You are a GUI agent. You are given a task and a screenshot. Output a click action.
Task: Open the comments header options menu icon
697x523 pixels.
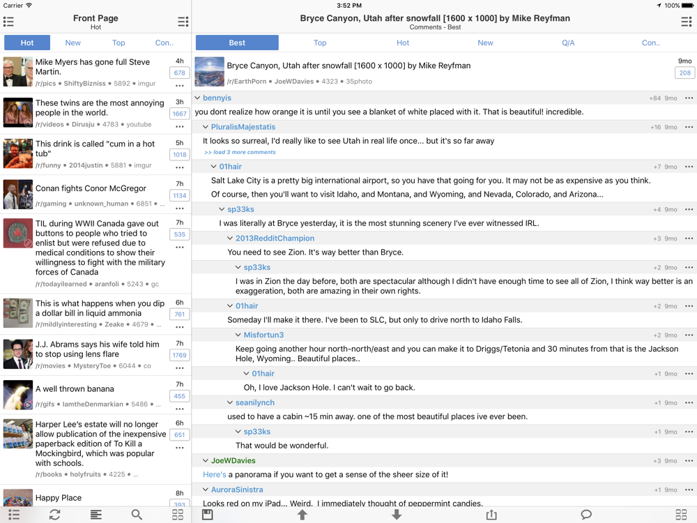point(687,22)
